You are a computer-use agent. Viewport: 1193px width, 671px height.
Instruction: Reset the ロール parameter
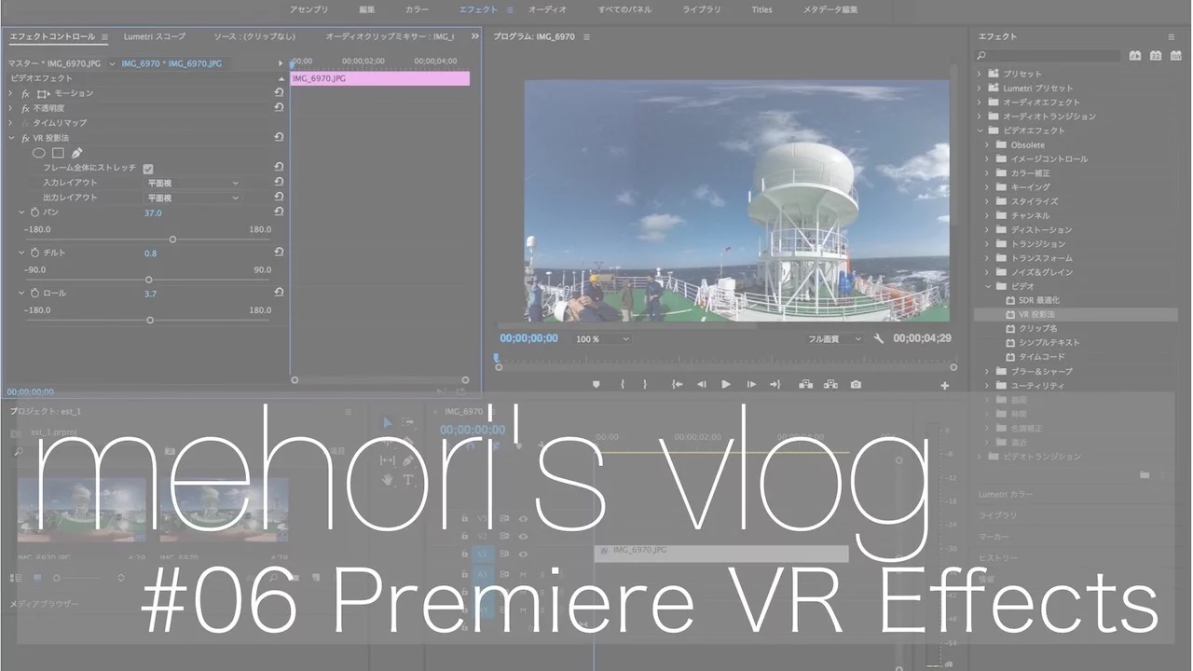tap(279, 293)
